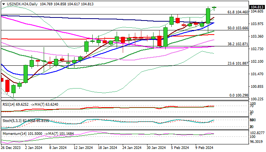Select the 12 Jan 2024 date marker
The width and height of the screenshot is (266, 152).
(x=83, y=148)
